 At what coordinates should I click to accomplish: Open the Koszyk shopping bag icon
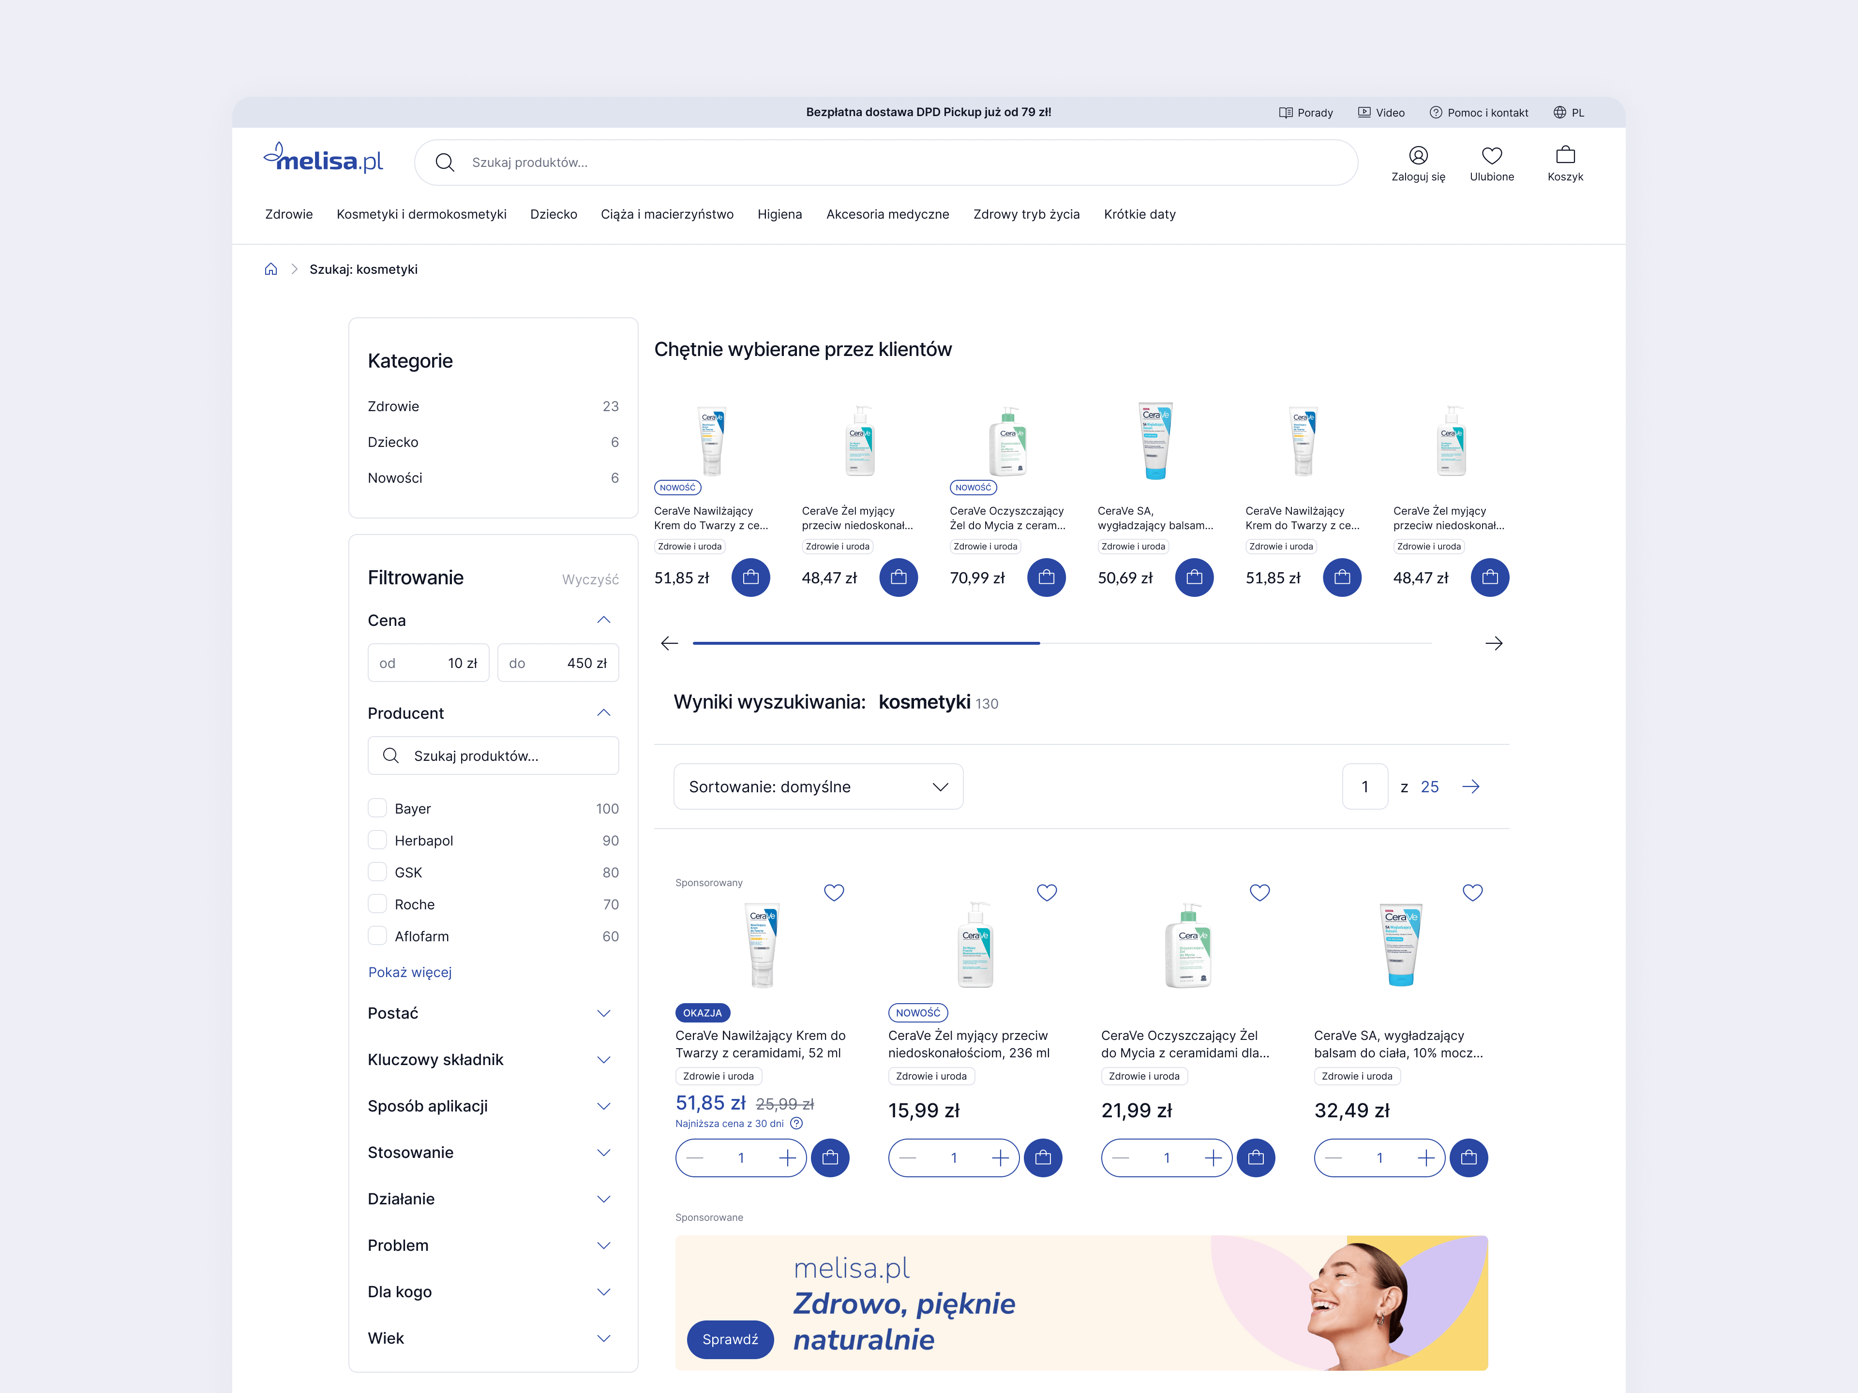pyautogui.click(x=1565, y=156)
